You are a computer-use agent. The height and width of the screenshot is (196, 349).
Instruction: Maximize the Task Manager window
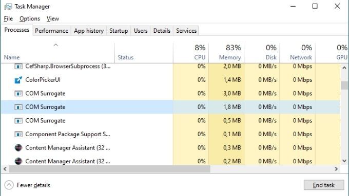tap(315, 6)
